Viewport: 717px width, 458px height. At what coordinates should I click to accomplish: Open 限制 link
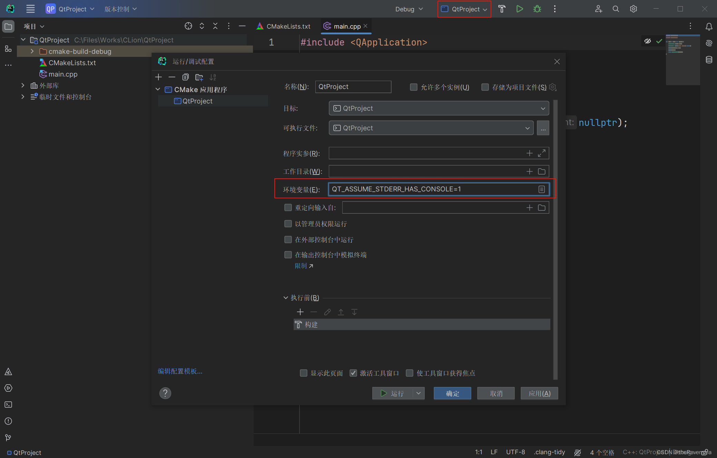(x=304, y=266)
